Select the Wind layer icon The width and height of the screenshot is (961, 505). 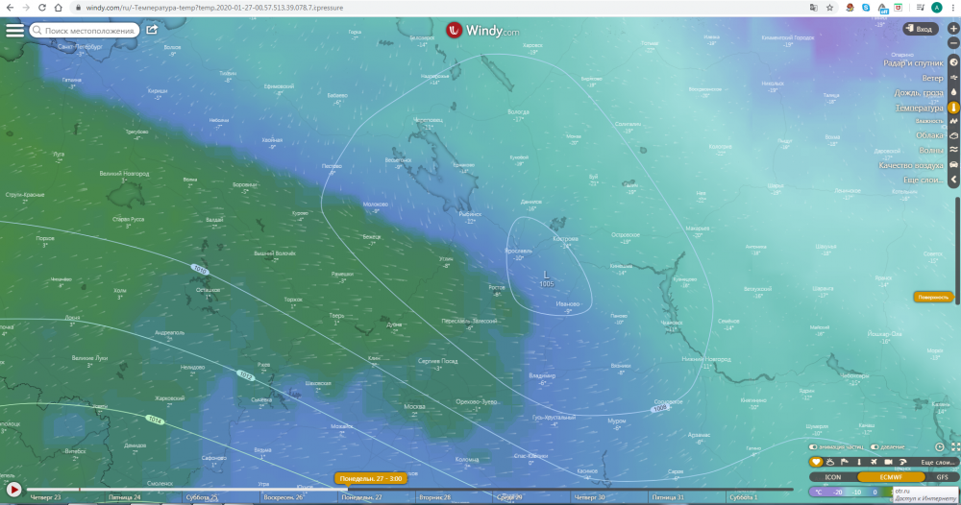tap(953, 78)
